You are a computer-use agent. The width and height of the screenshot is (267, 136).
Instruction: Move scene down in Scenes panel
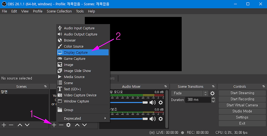27,125
